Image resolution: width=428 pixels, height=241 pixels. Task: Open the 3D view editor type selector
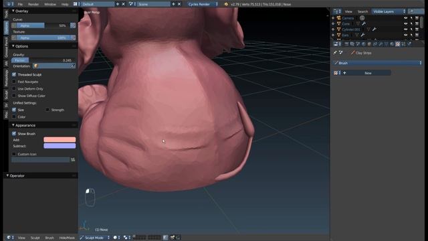tap(11, 238)
